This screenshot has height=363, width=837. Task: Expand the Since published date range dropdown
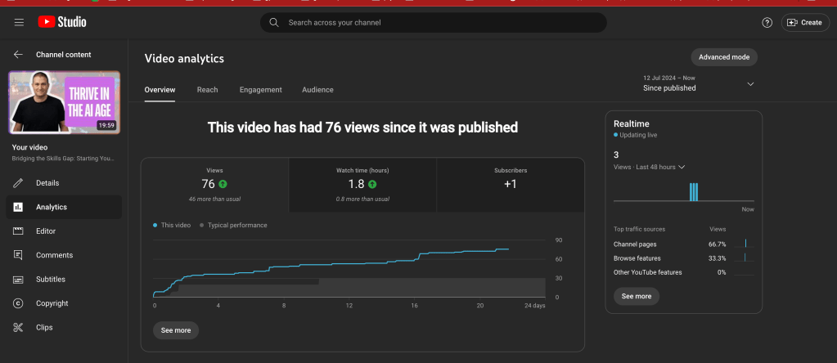pos(700,83)
